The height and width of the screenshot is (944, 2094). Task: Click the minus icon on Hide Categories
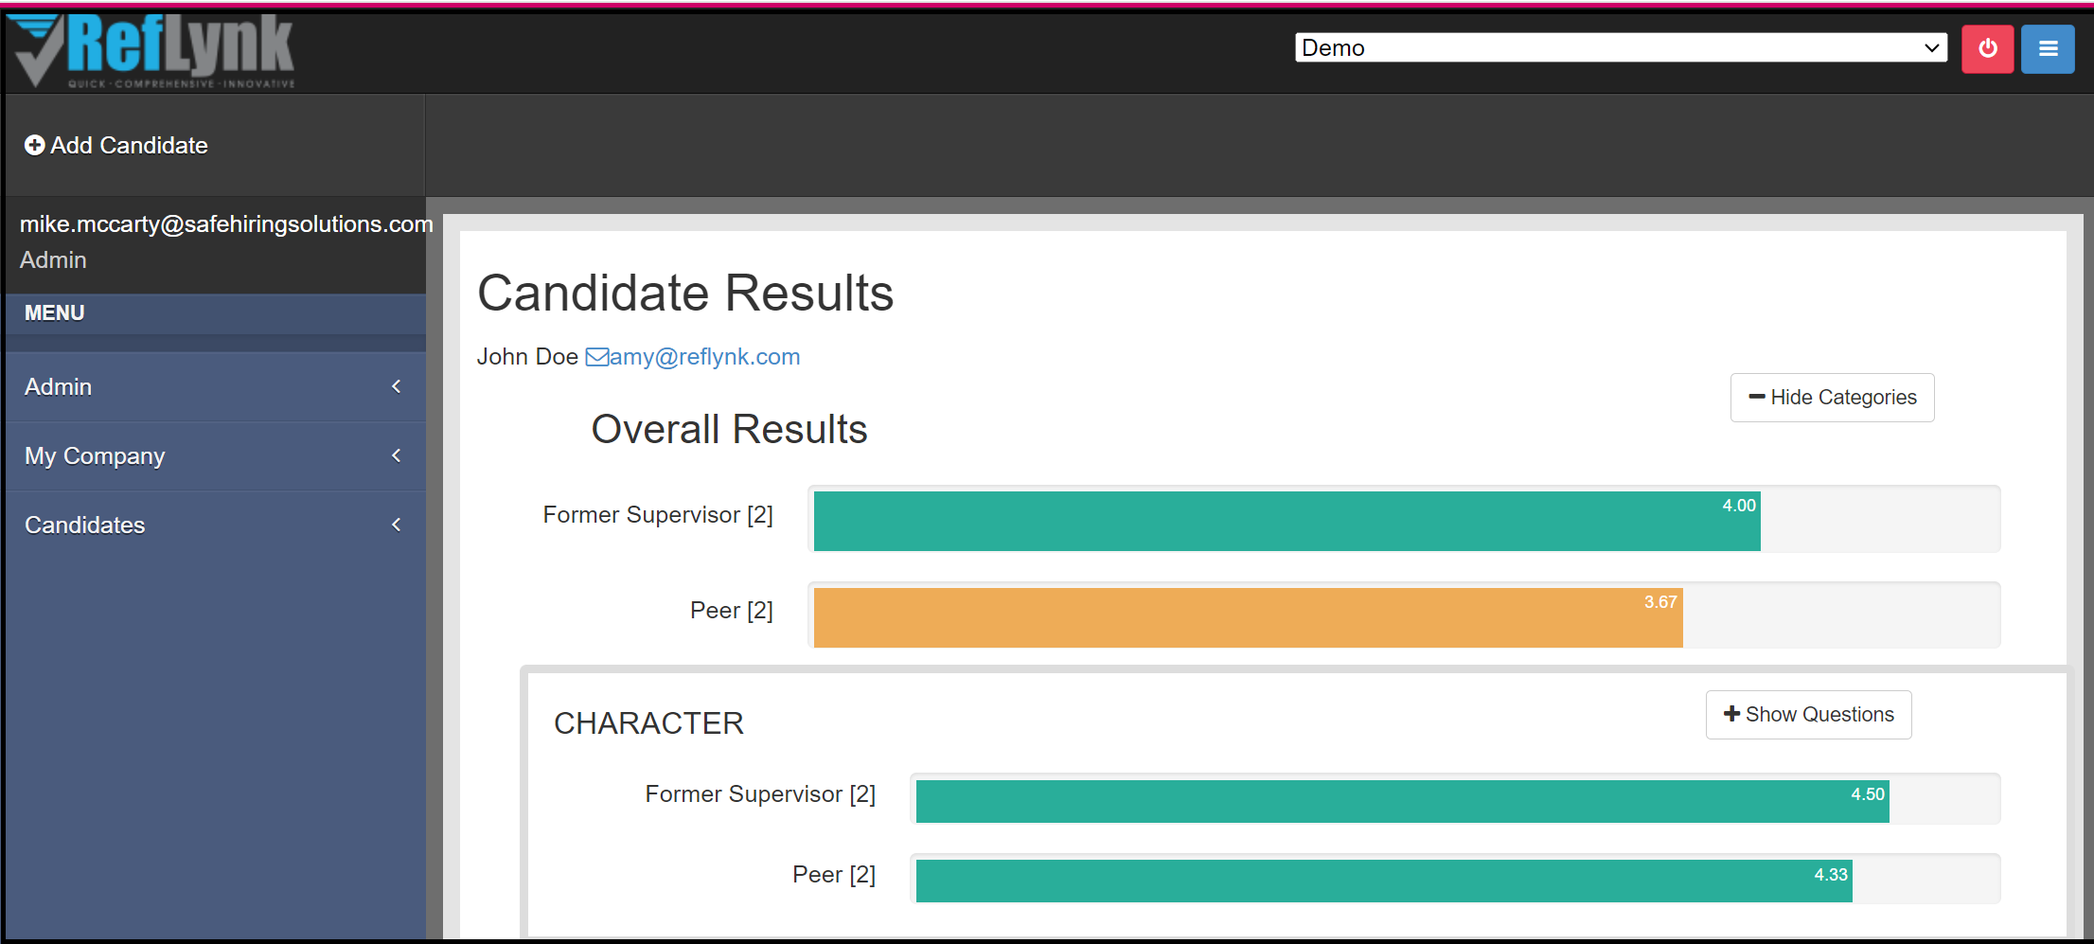[1756, 397]
